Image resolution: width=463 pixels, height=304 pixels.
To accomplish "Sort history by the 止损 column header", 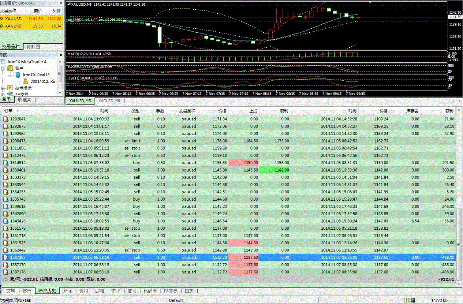I will point(243,111).
